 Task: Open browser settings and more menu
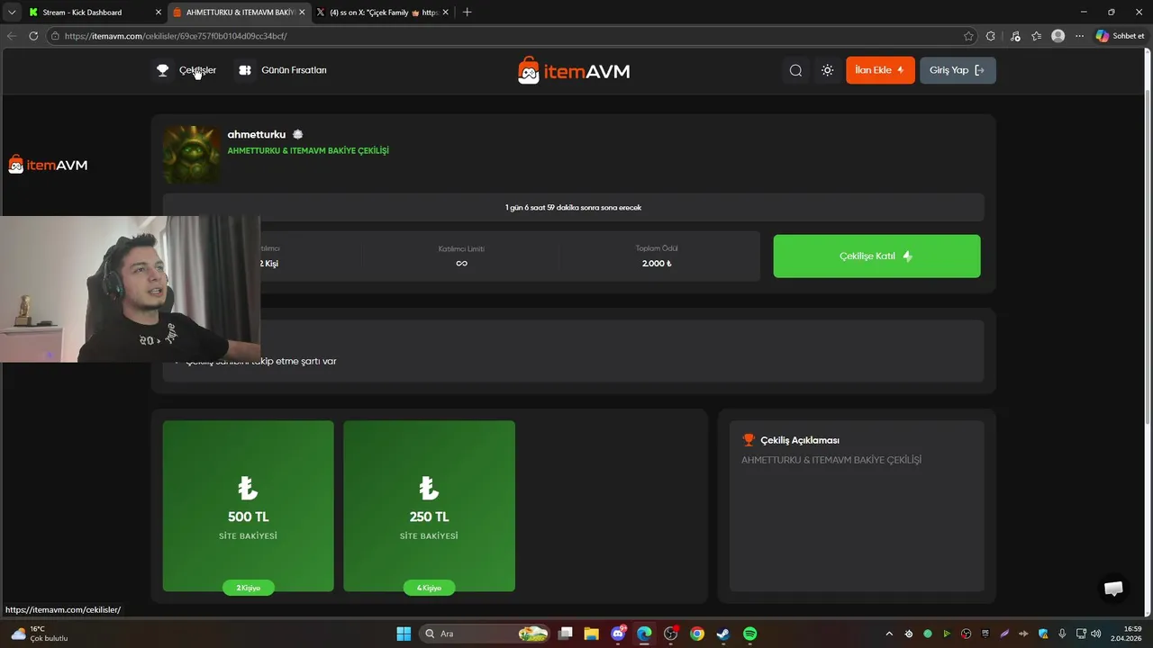tap(1079, 36)
